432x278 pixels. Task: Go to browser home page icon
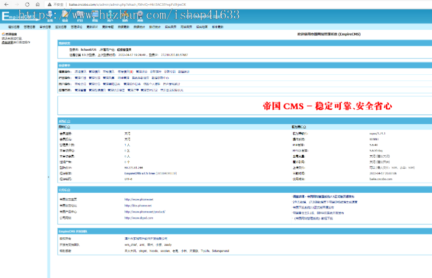point(37,4)
